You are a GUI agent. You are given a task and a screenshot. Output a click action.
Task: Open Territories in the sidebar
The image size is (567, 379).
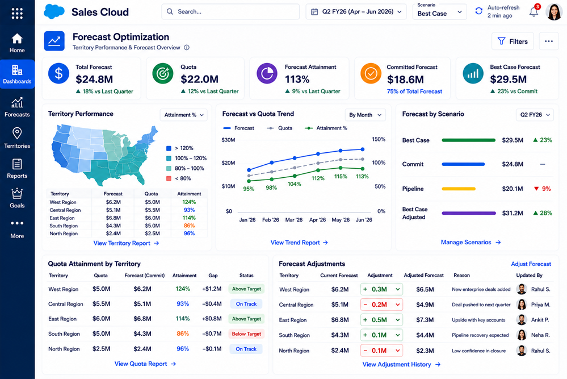point(17,138)
